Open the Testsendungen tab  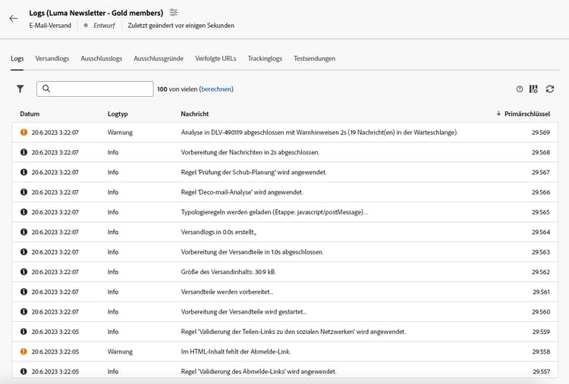(x=315, y=58)
